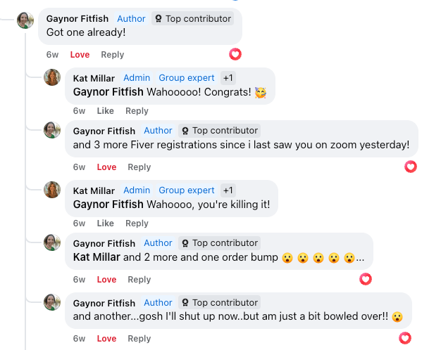This screenshot has height=350, width=441.
Task: Open 6w timestamp on "3 more Fiver registrations" comment
Action: tap(79, 167)
